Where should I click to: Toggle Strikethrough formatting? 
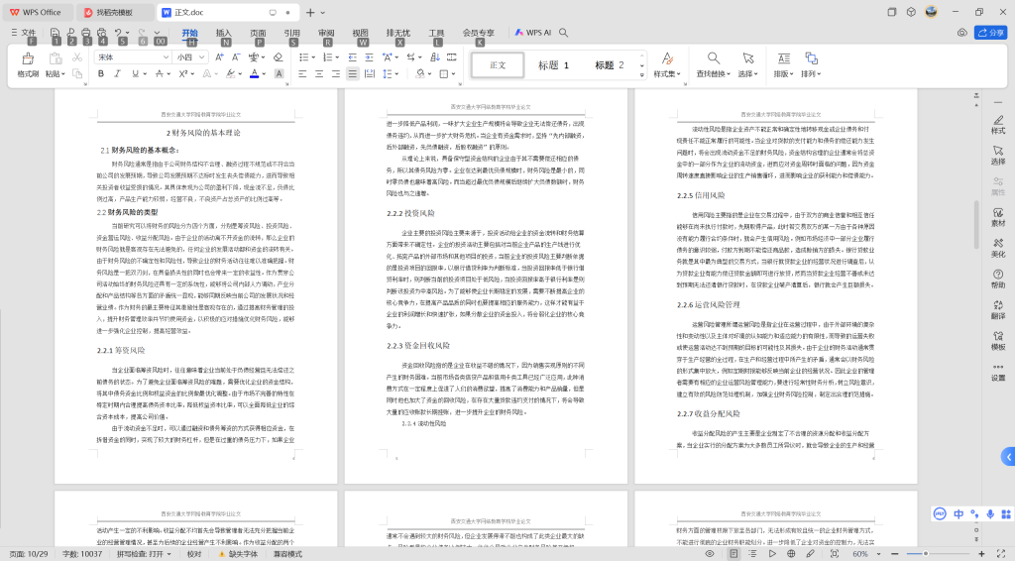pos(160,74)
